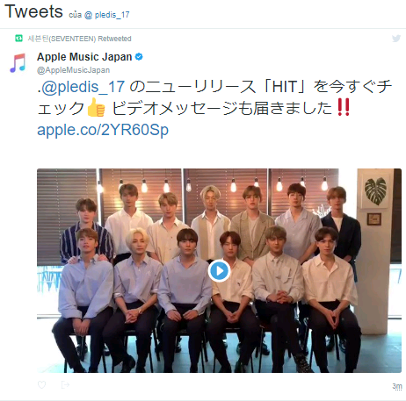This screenshot has height=401, width=406.
Task: Click the thumbs up emoji in tweet
Action: (97, 107)
